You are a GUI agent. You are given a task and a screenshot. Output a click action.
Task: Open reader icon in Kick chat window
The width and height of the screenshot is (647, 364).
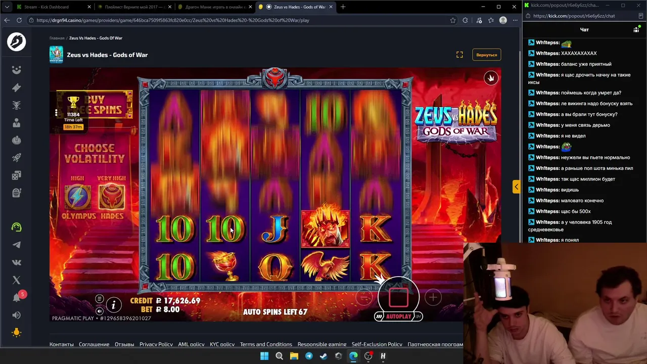point(641,16)
